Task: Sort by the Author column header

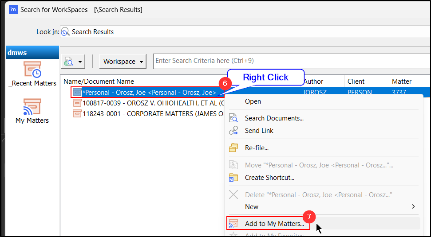Action: [x=313, y=82]
